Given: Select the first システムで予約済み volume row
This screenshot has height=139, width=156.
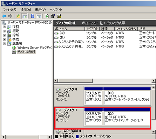Looking at the screenshot, I should [x=105, y=42].
